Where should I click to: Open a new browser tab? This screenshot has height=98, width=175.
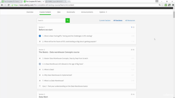(69, 2)
